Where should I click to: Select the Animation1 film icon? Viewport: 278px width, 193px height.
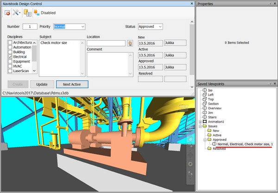pyautogui.click(x=205, y=121)
